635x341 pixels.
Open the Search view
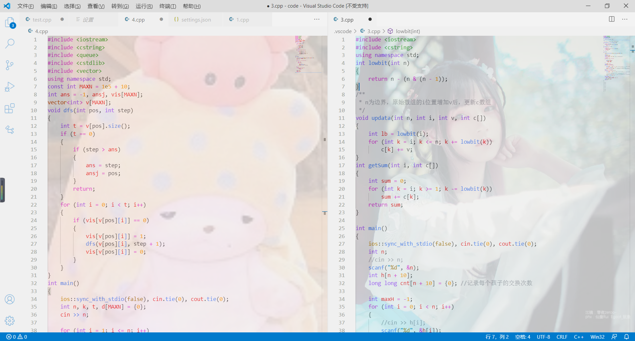(x=10, y=43)
